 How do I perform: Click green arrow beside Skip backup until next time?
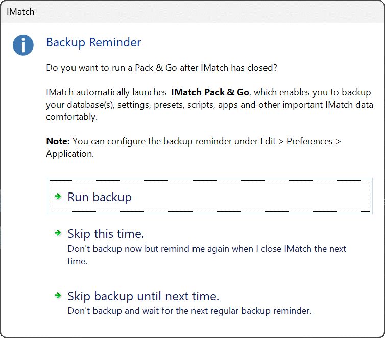(58, 295)
